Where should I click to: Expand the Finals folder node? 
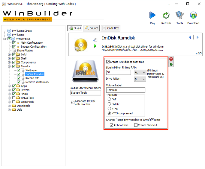(9, 94)
